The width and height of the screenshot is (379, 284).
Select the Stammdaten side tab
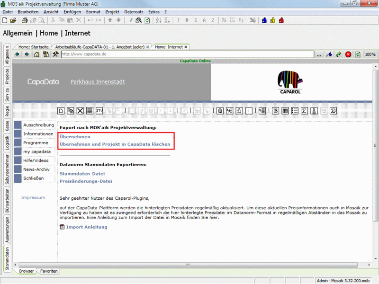(x=7, y=258)
